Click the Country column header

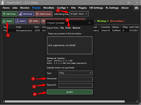105,27
